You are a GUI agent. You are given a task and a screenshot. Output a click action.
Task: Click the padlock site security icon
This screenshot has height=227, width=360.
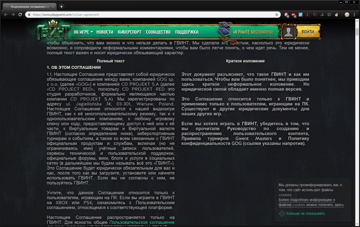coord(29,15)
